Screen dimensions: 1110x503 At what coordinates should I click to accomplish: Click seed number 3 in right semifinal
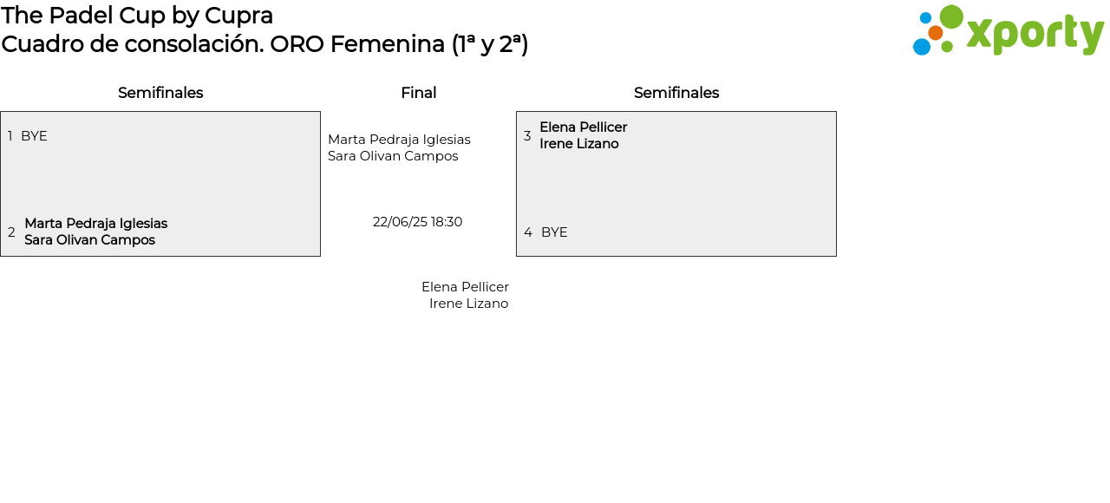tap(527, 136)
